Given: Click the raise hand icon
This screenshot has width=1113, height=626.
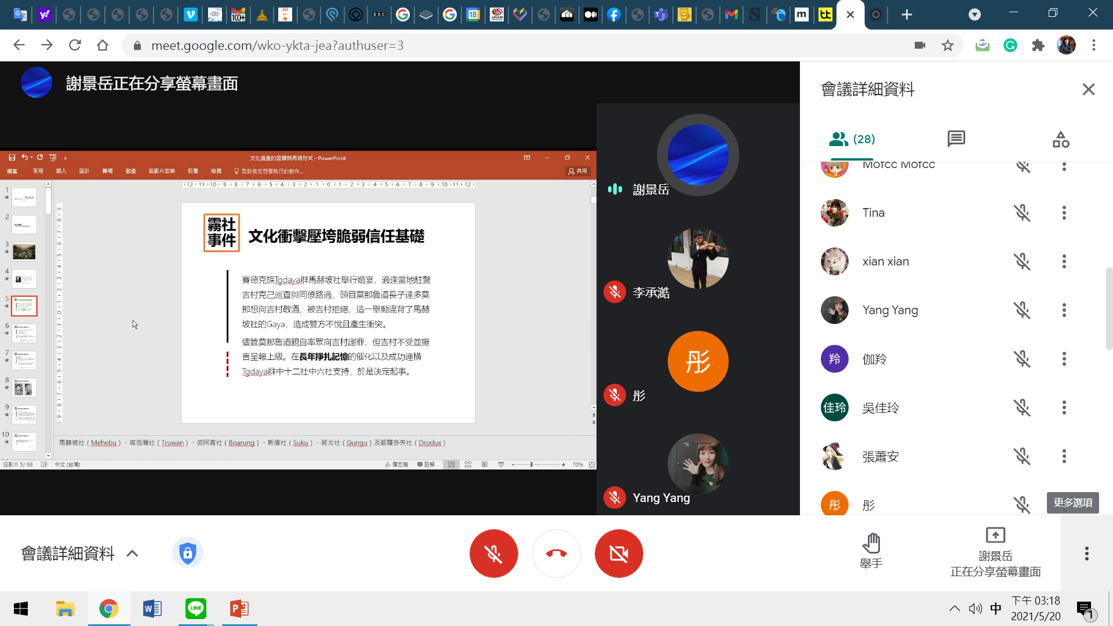Looking at the screenshot, I should coord(871,543).
